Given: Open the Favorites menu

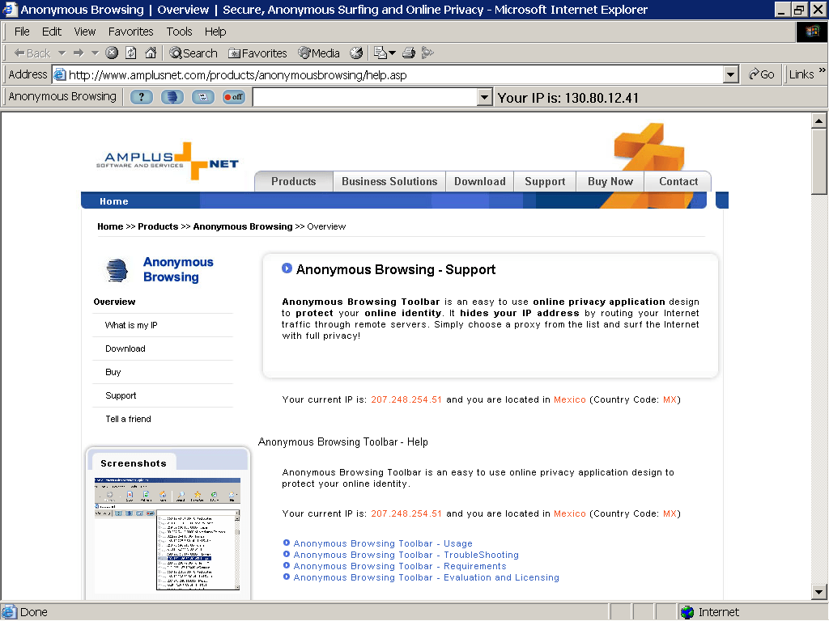Looking at the screenshot, I should (x=130, y=32).
